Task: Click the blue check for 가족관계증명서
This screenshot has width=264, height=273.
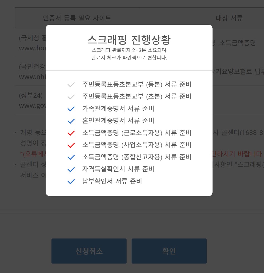Action: (x=71, y=109)
